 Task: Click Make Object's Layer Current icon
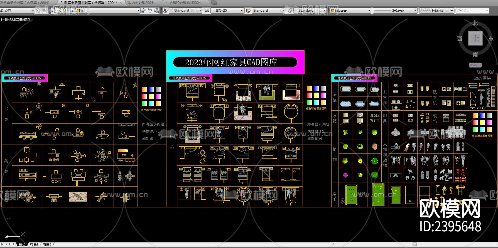point(144,11)
